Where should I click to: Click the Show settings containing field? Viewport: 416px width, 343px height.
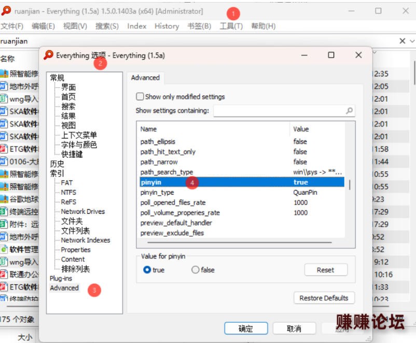pyautogui.click(x=284, y=111)
